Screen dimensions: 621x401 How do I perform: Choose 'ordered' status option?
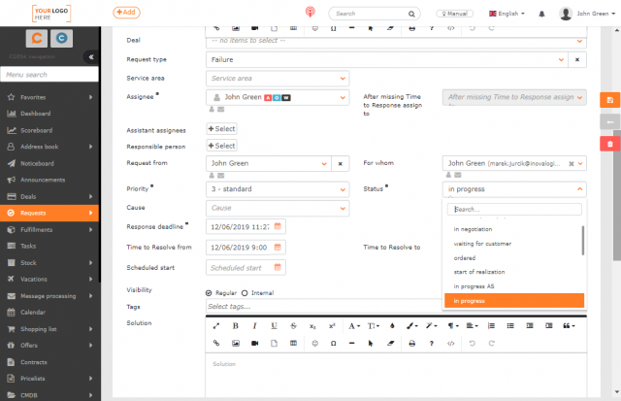pyautogui.click(x=514, y=257)
